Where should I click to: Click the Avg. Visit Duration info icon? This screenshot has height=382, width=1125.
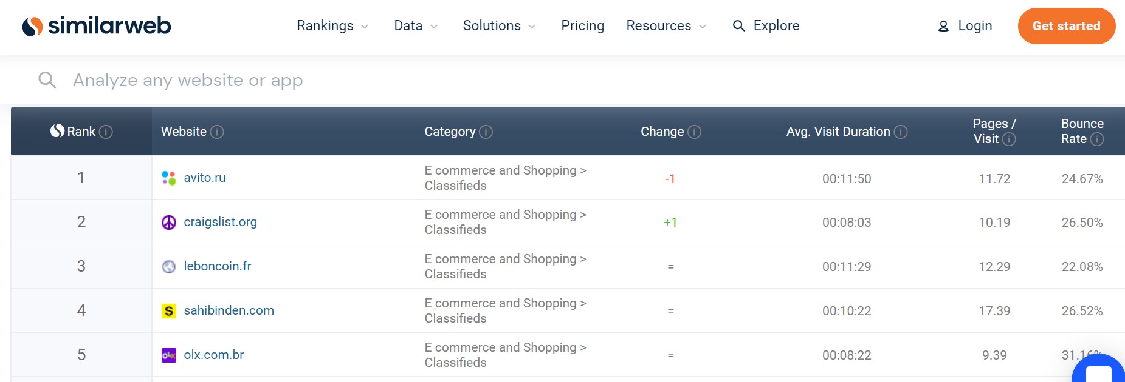coord(901,132)
